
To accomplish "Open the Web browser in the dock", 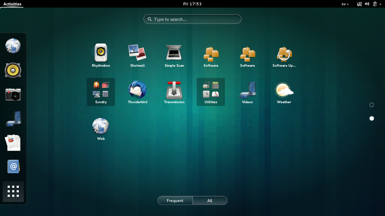I will tap(13, 46).
